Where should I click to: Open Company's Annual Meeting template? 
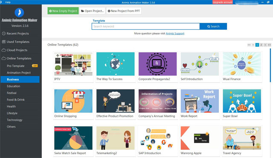tap(157, 101)
